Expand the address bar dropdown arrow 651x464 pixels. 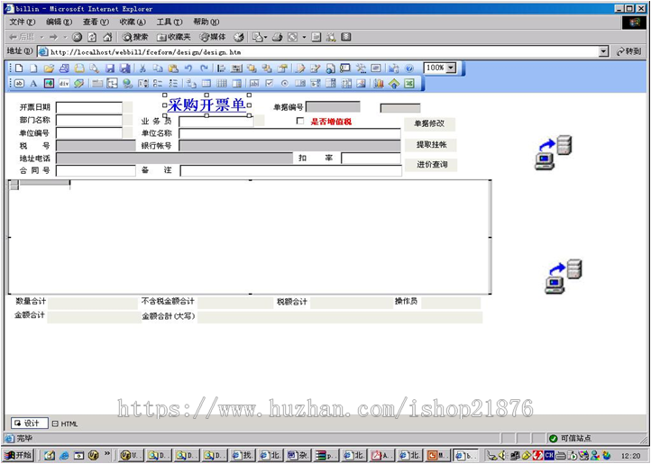604,51
